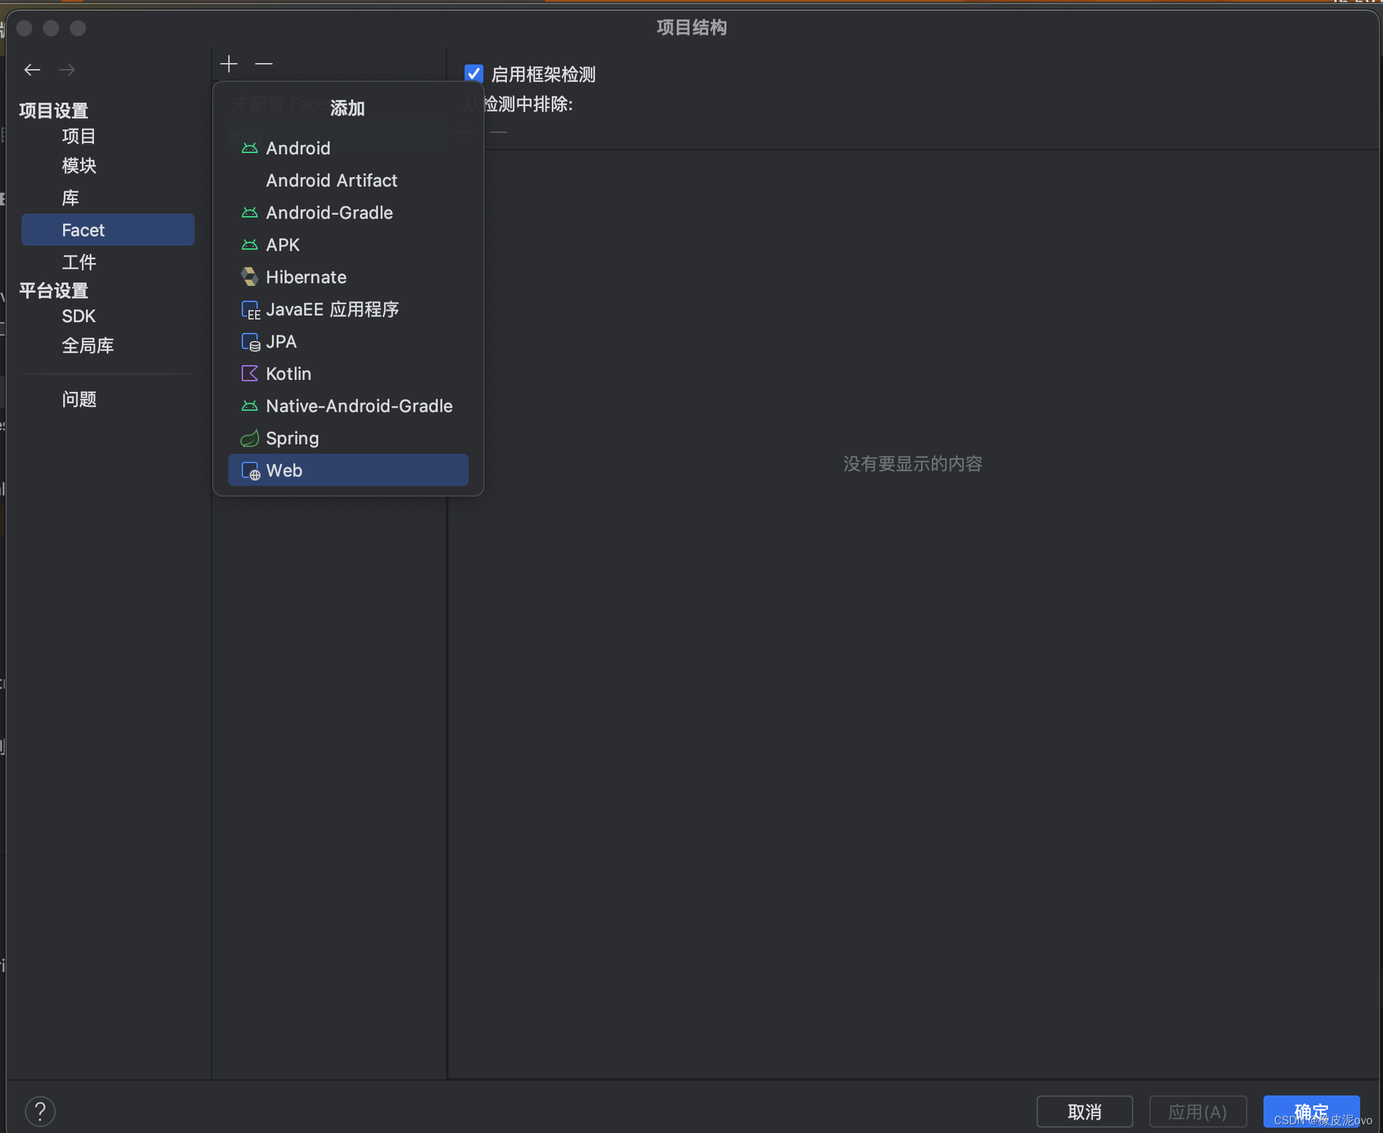
Task: Click the 取消 button
Action: [x=1085, y=1112]
